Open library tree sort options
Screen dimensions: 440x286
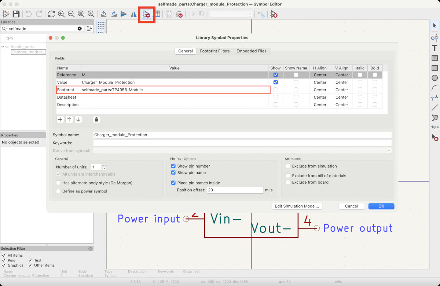click(89, 29)
